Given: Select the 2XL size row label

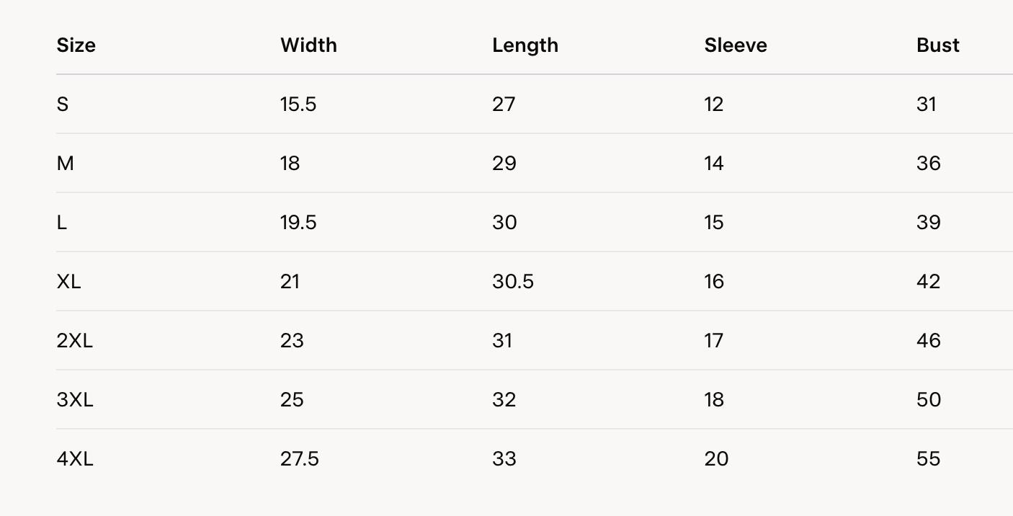Looking at the screenshot, I should (74, 341).
